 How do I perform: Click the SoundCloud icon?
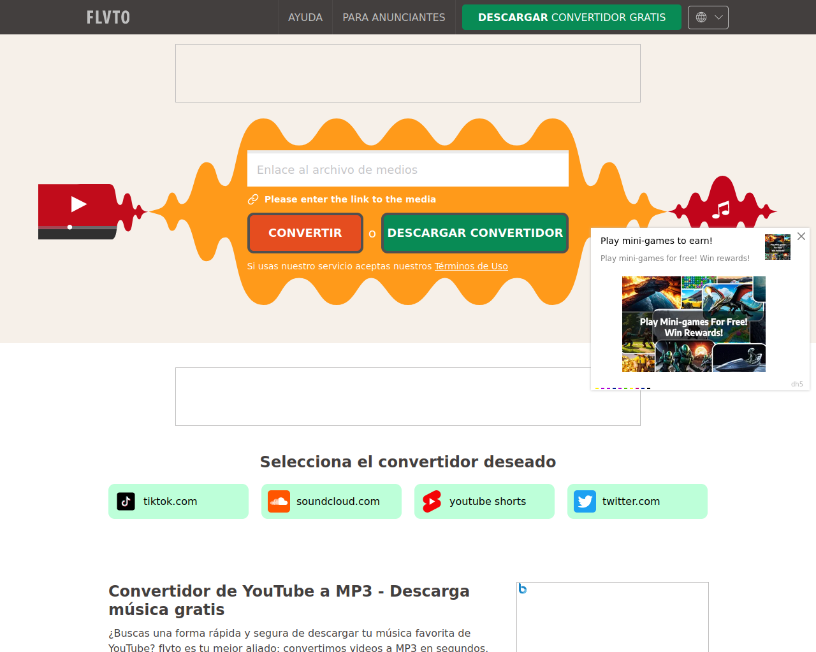click(279, 501)
